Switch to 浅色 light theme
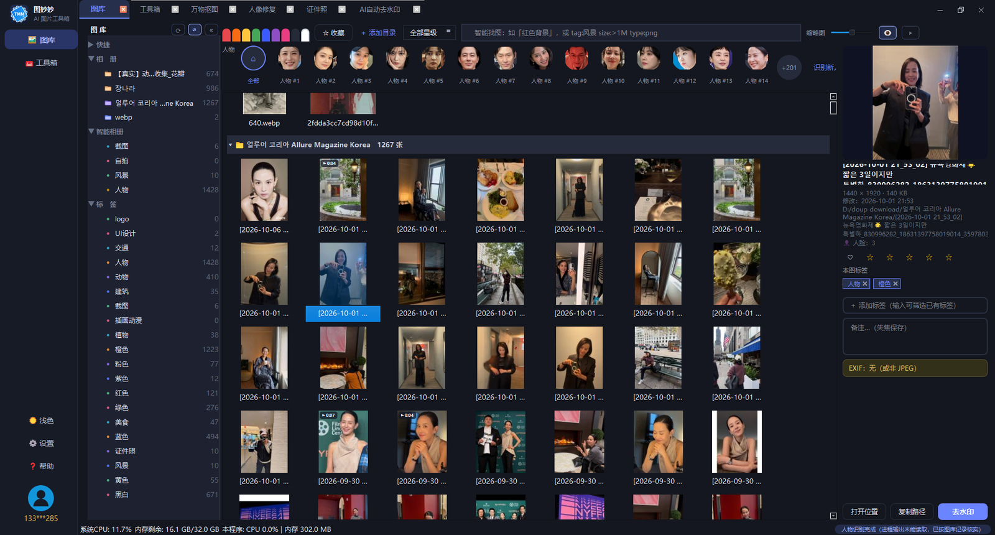This screenshot has width=995, height=535. click(x=42, y=421)
